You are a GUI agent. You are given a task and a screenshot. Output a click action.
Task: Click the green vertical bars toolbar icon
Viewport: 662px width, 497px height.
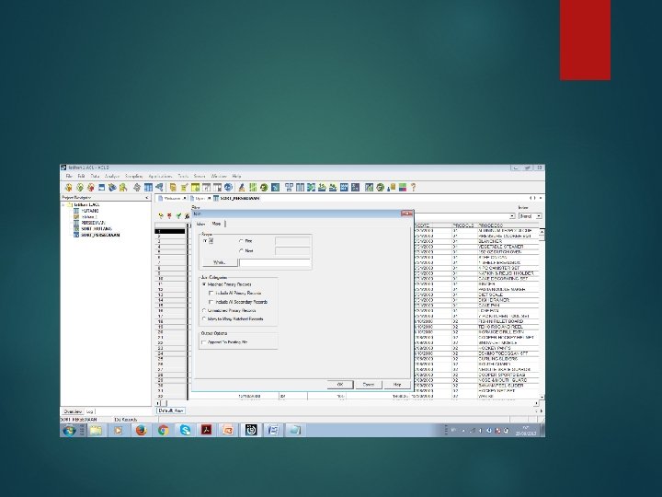pos(253,187)
